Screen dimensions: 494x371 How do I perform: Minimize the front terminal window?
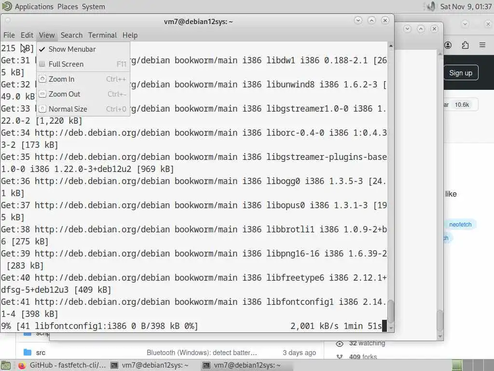click(358, 20)
